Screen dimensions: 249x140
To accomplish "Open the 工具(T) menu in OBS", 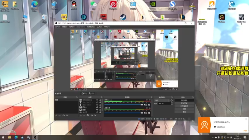I will click(x=100, y=27).
